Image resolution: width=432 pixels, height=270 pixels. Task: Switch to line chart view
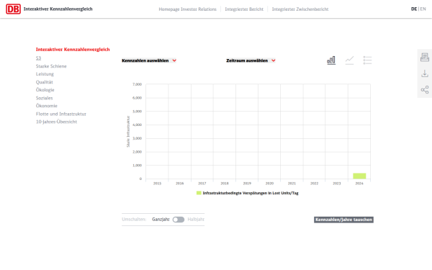point(349,60)
